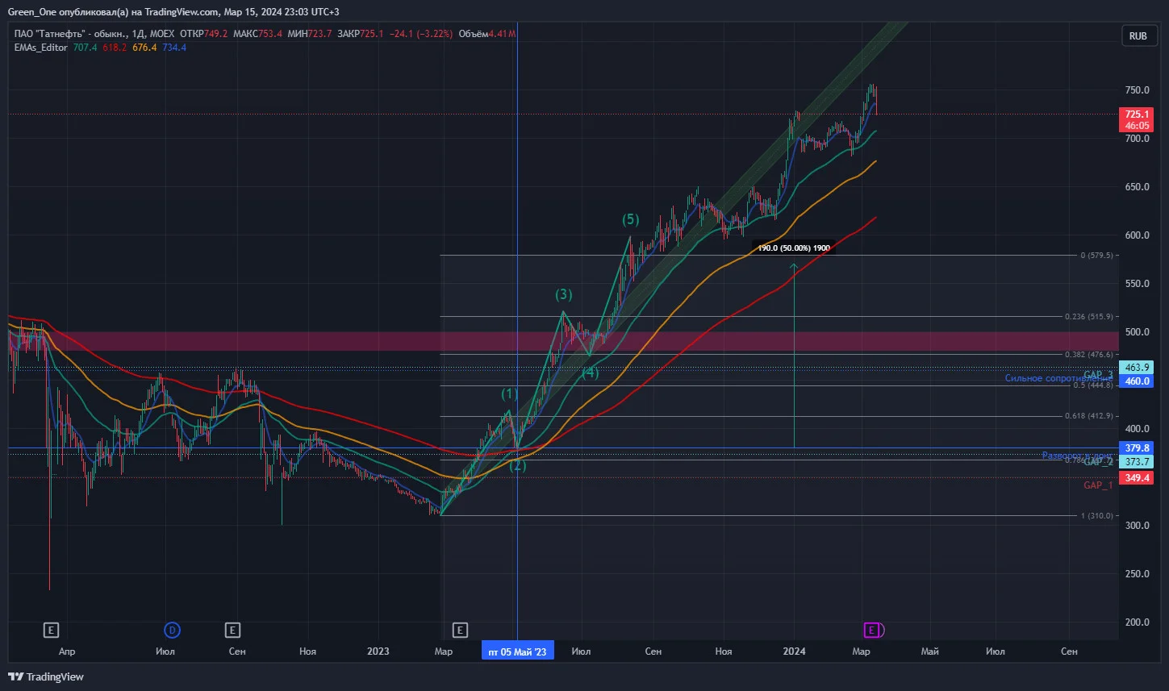Screen dimensions: 1169x691
Task: Click the EMAs_Editor indicator legend
Action: click(41, 48)
